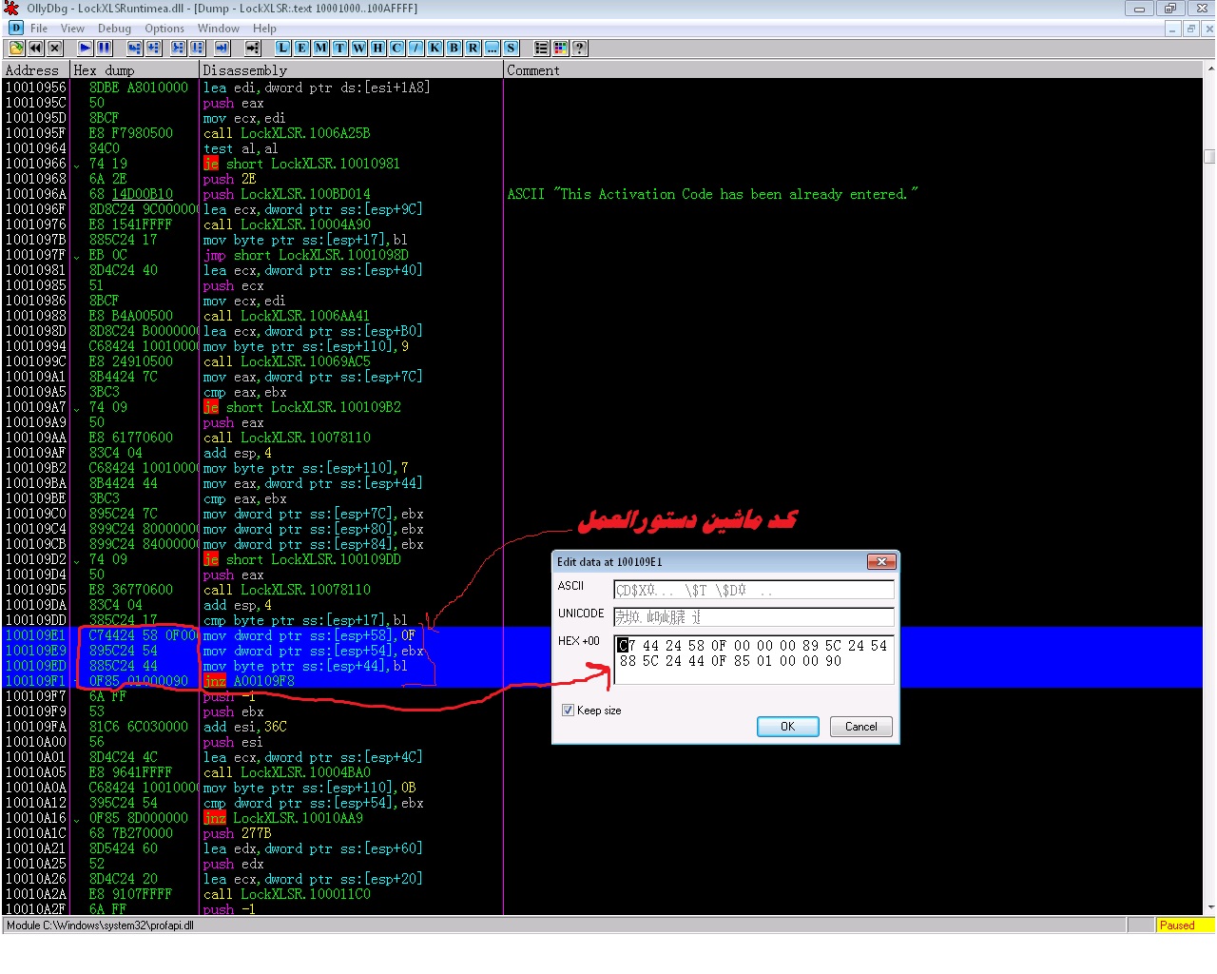The image size is (1217, 974).
Task: Open the Log window with L button
Action: (283, 48)
